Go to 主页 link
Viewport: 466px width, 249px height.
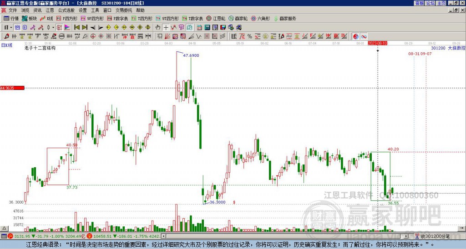[x=441, y=3]
